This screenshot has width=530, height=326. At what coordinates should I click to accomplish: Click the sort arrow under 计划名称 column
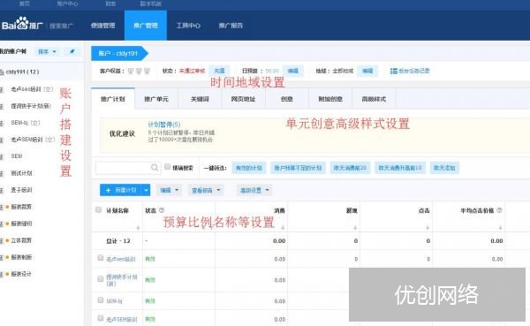click(138, 228)
